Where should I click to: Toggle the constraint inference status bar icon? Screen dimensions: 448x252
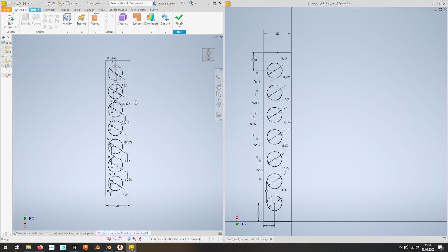click(x=135, y=239)
